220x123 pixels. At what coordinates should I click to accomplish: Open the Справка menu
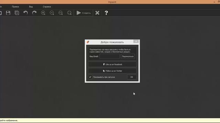47,6
